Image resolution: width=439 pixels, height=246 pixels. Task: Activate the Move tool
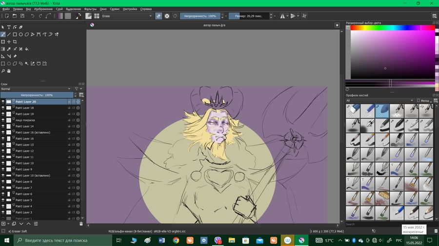(x=9, y=41)
